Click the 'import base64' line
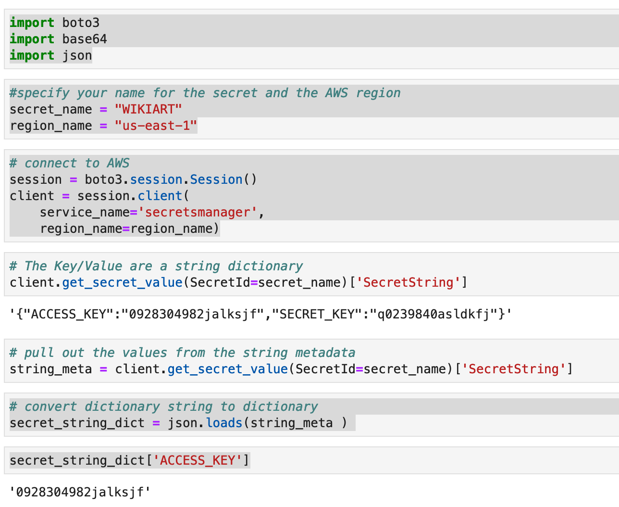 coord(58,39)
